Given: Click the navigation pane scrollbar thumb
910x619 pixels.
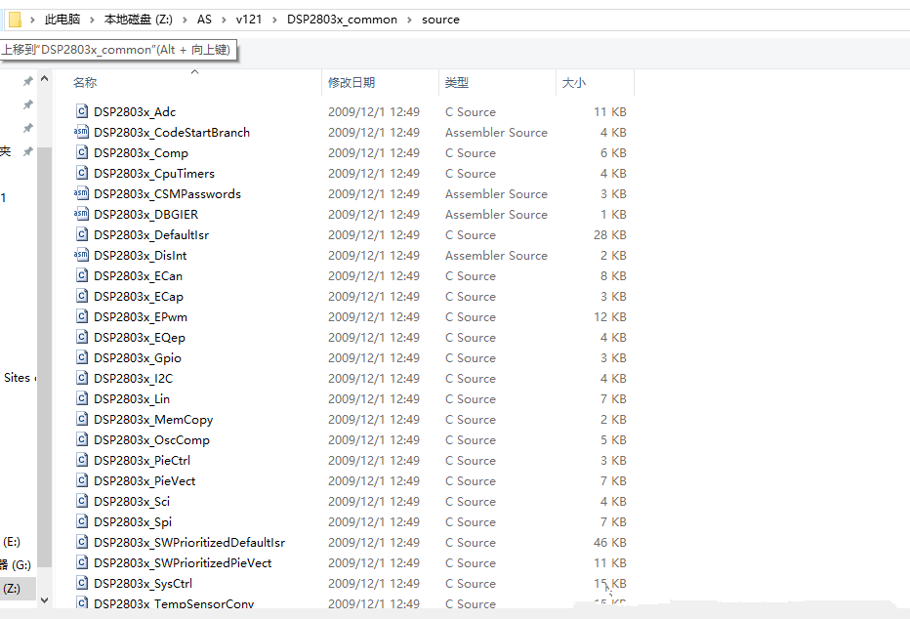Looking at the screenshot, I should (45, 356).
